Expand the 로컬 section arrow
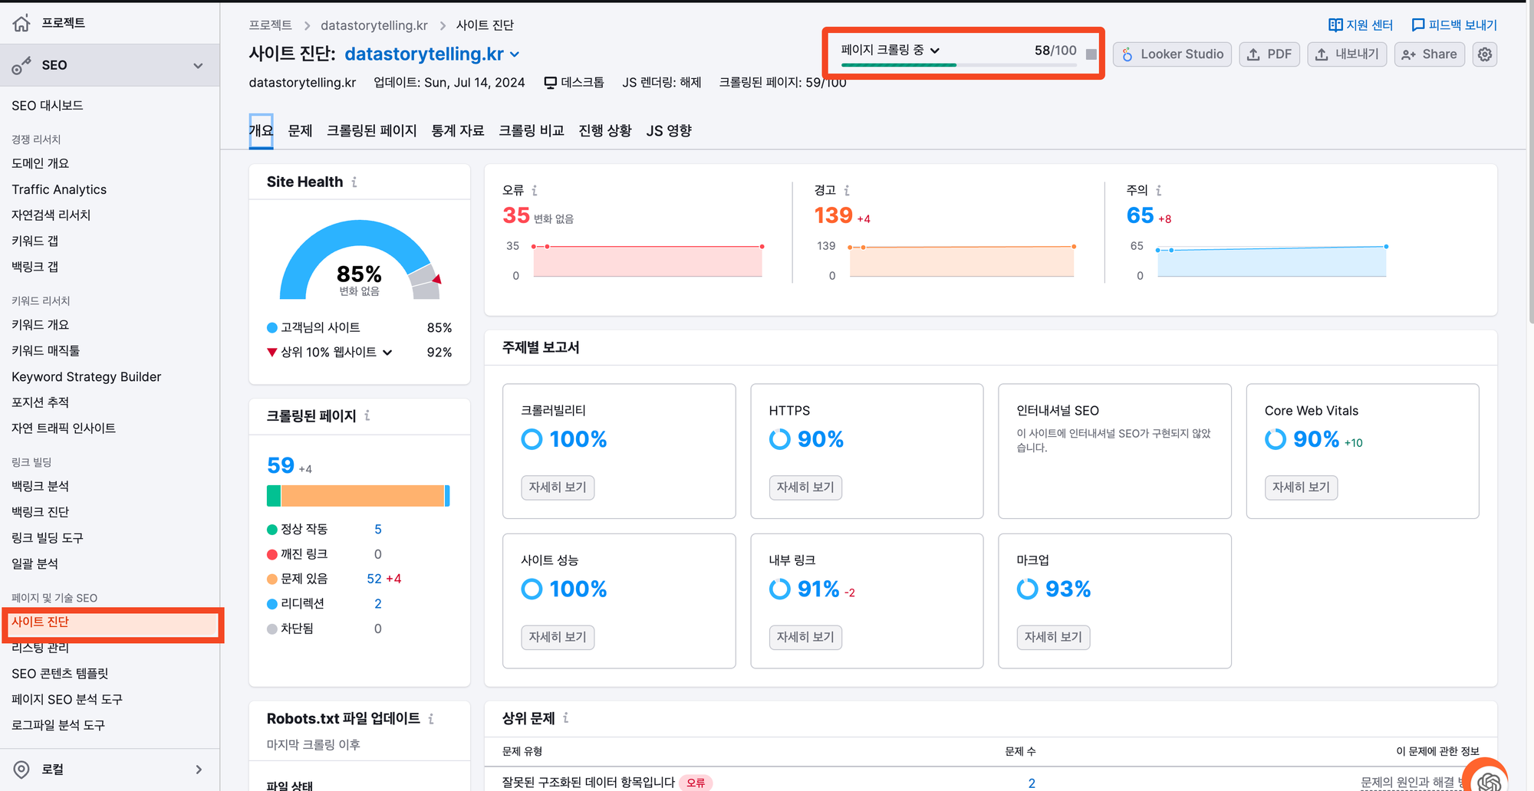 pyautogui.click(x=199, y=770)
